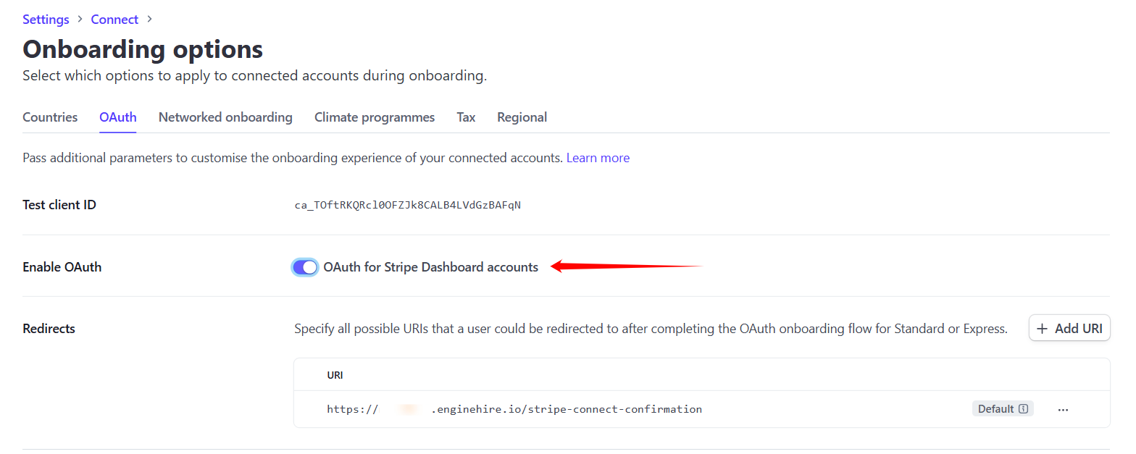Click the info icon on the Default badge
The image size is (1136, 454).
[x=1023, y=409]
